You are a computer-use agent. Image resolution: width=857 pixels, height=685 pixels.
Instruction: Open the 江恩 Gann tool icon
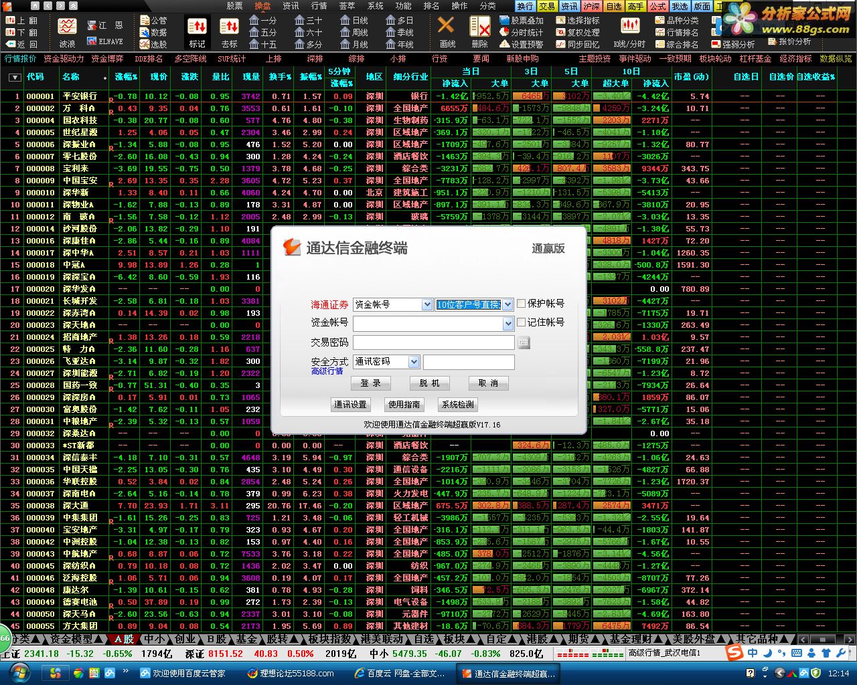click(105, 25)
